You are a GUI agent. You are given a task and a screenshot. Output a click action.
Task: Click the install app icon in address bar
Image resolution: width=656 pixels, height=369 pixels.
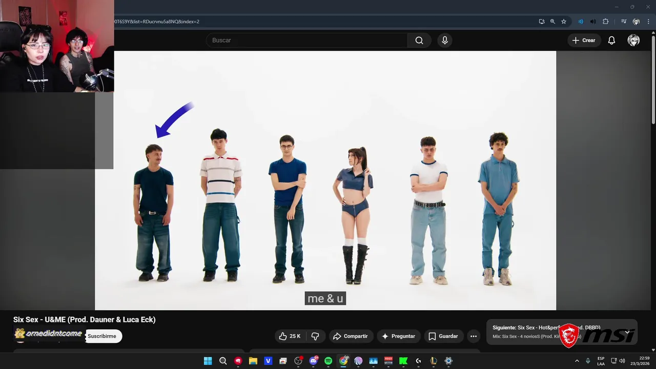542,22
